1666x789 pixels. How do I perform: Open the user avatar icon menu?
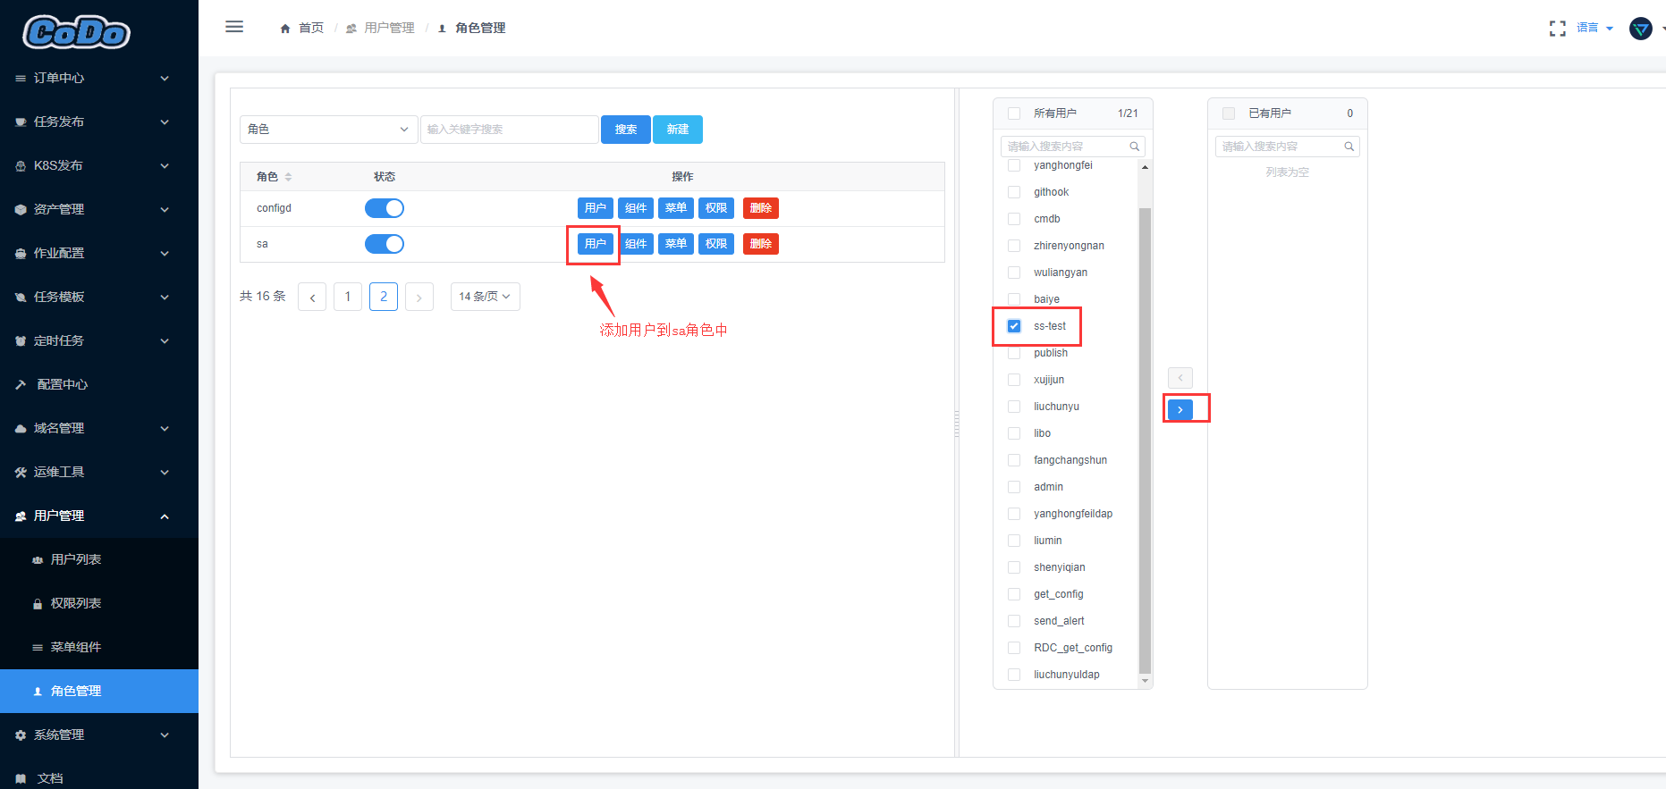[1641, 29]
